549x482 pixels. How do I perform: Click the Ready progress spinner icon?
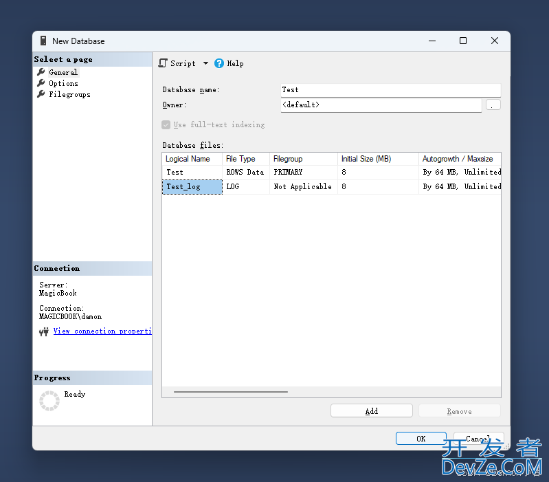pos(49,401)
